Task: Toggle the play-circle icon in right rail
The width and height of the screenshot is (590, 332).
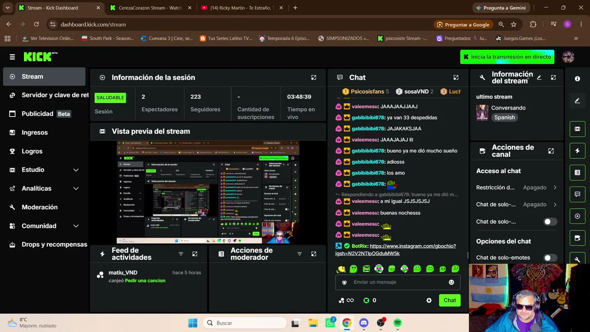Action: 577,216
